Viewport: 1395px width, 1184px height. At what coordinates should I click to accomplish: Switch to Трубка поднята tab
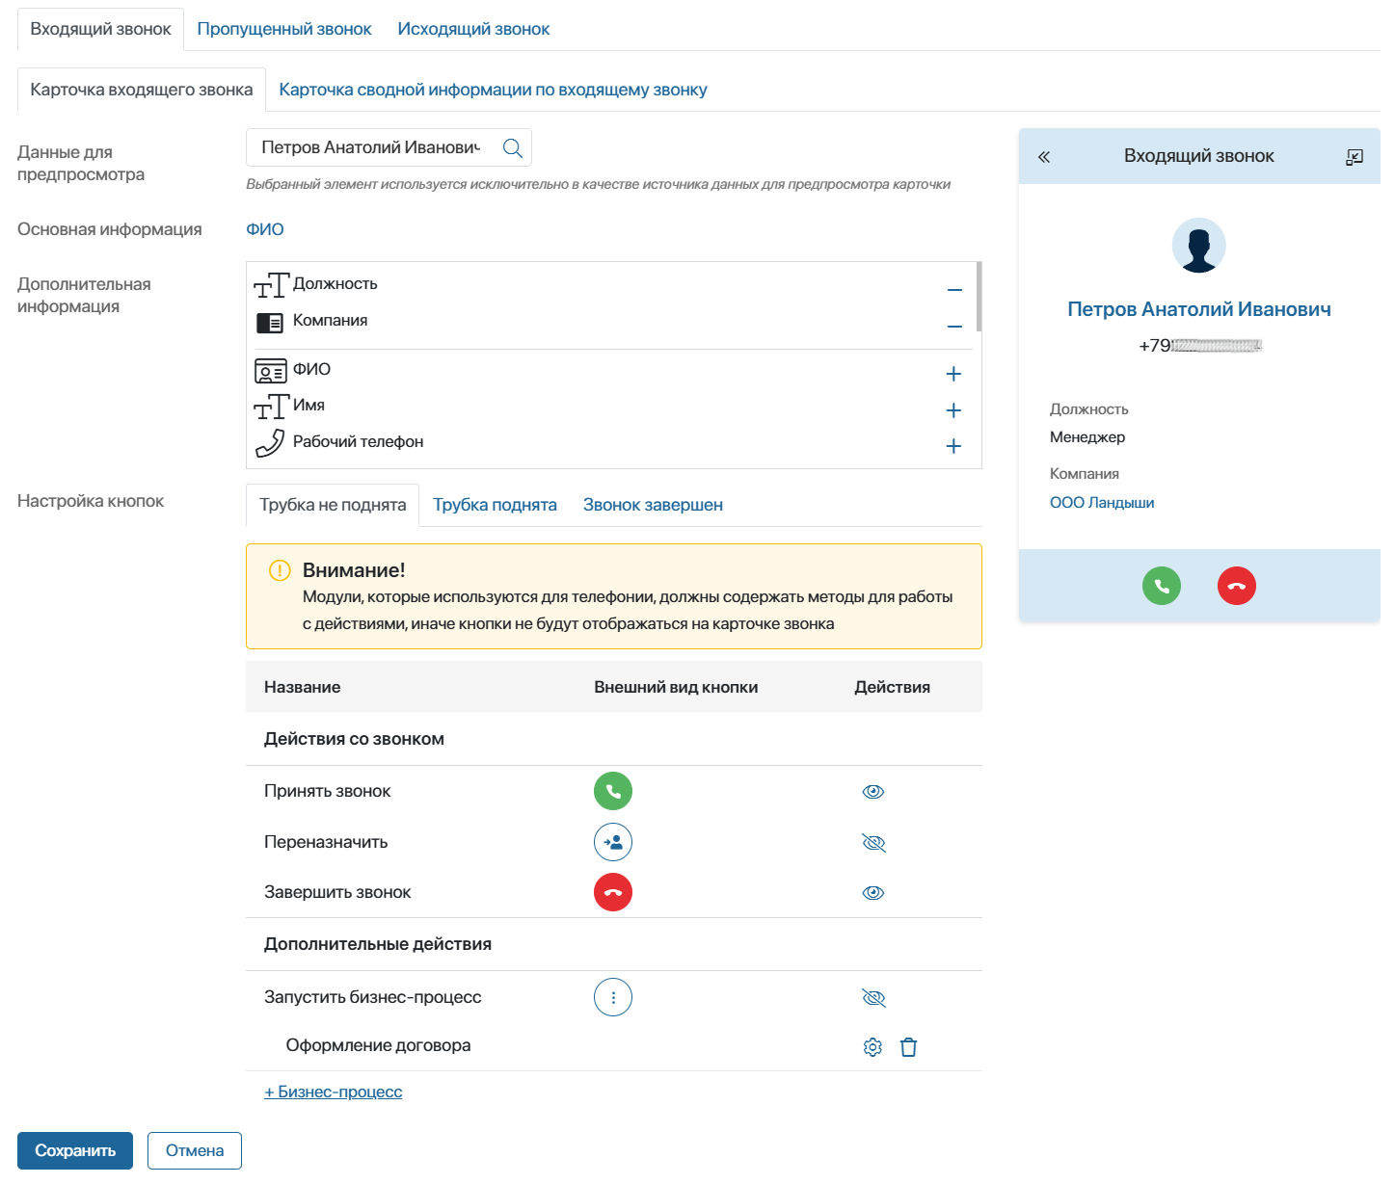[x=495, y=505]
